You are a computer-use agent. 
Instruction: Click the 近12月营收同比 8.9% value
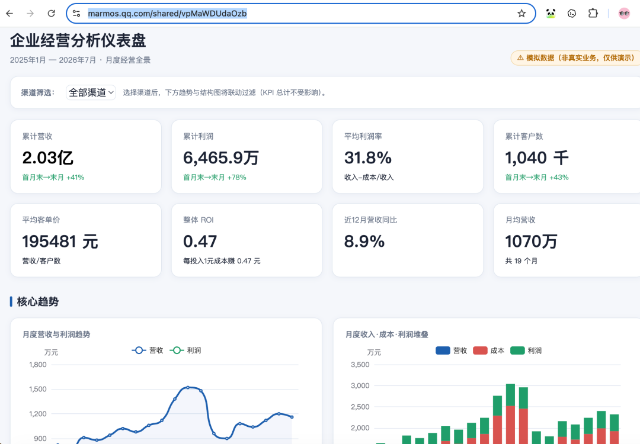pos(364,242)
